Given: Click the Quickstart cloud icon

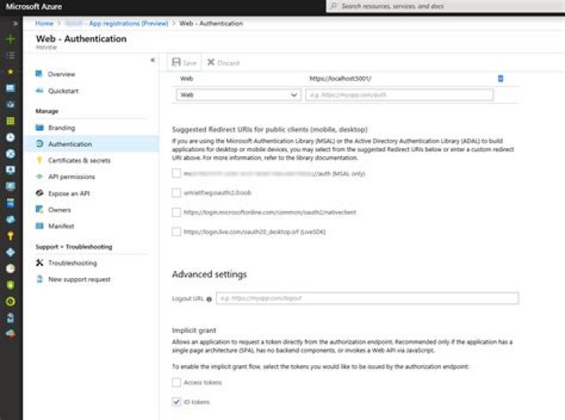Looking at the screenshot, I should [x=39, y=90].
